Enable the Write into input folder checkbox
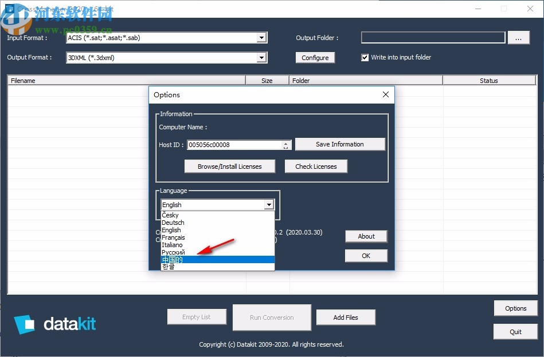The height and width of the screenshot is (357, 544). point(365,57)
